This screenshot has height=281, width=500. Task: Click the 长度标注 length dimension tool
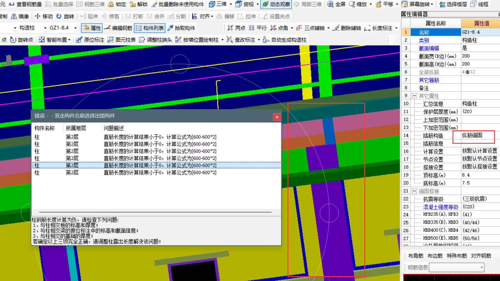pos(378,28)
